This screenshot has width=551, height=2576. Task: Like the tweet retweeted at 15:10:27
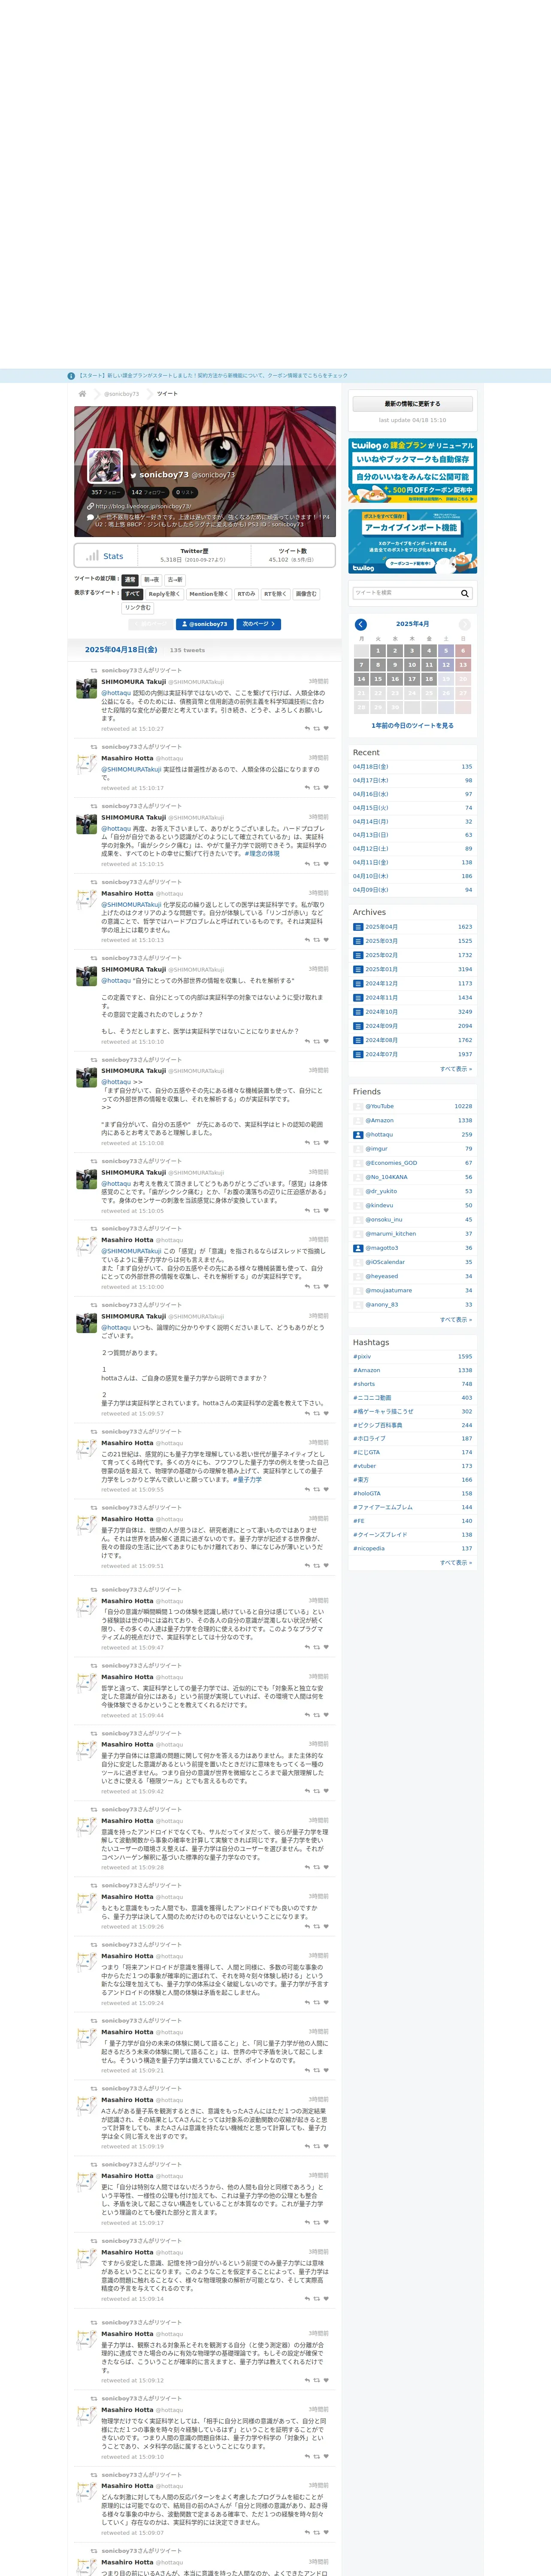pyautogui.click(x=326, y=728)
